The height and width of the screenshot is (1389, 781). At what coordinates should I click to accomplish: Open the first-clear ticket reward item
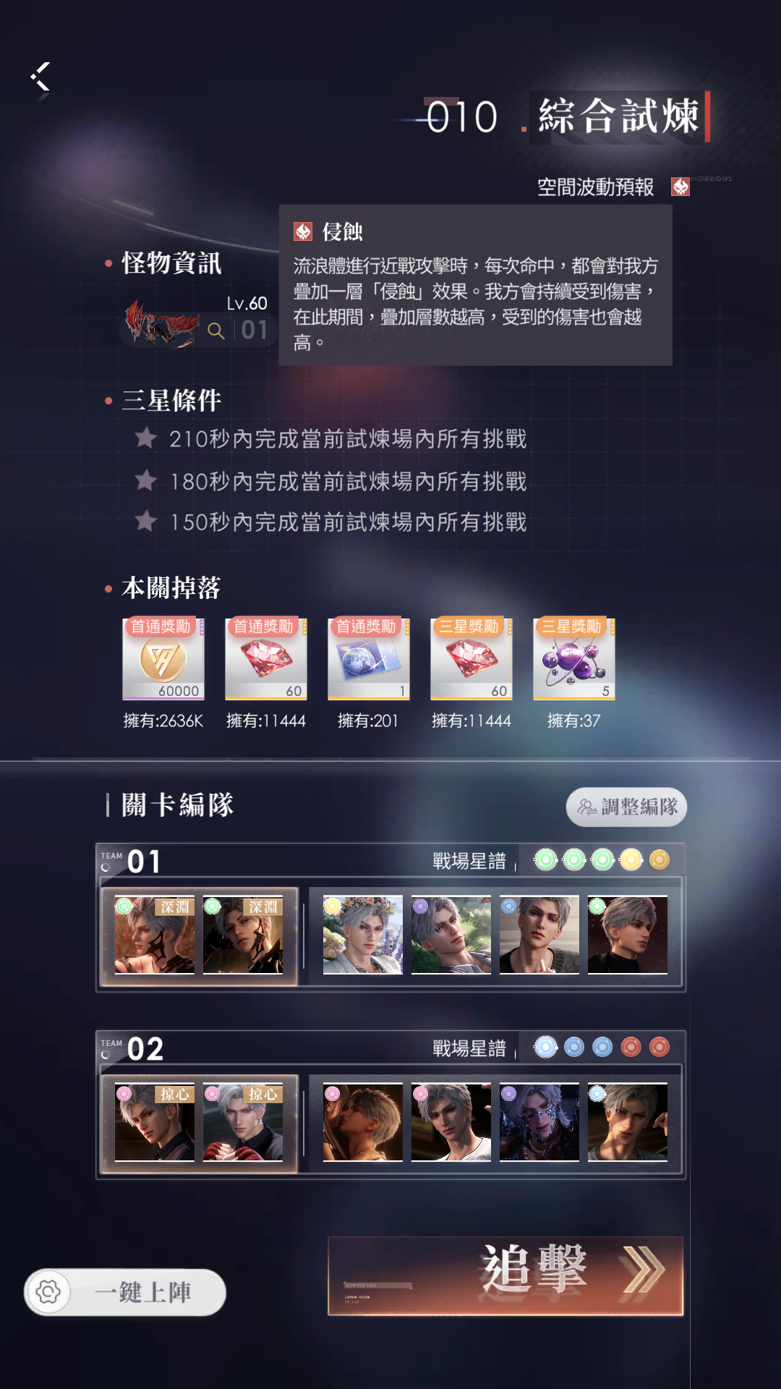(369, 659)
